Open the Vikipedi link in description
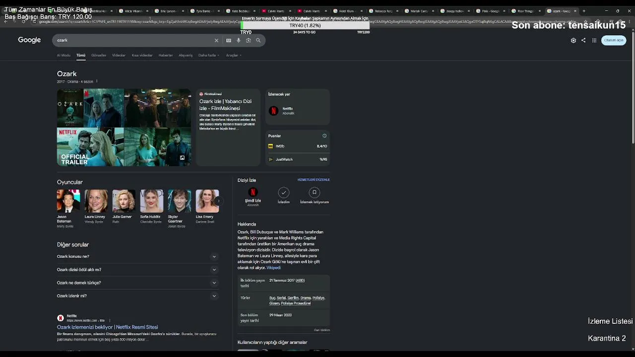Image resolution: width=635 pixels, height=357 pixels. (273, 268)
